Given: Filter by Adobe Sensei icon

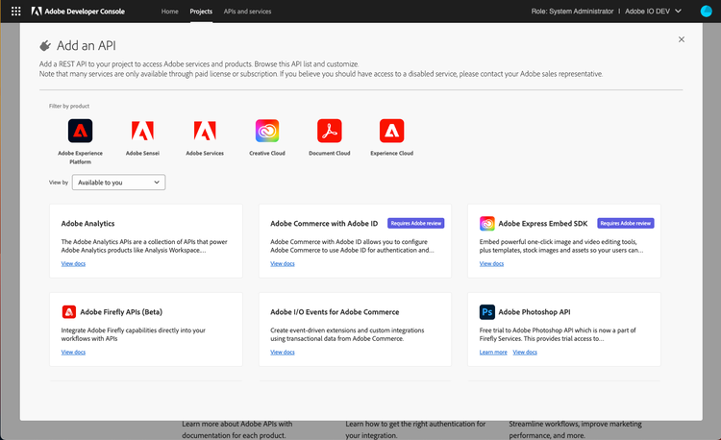Looking at the screenshot, I should point(142,131).
